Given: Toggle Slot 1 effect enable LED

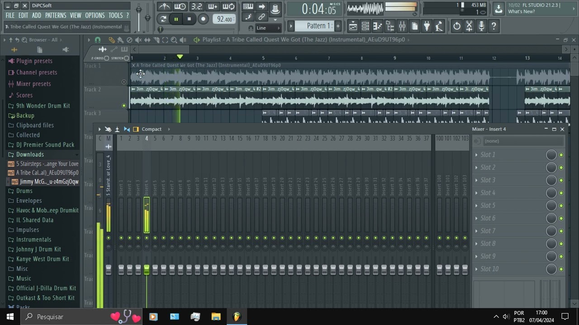Looking at the screenshot, I should 561,155.
